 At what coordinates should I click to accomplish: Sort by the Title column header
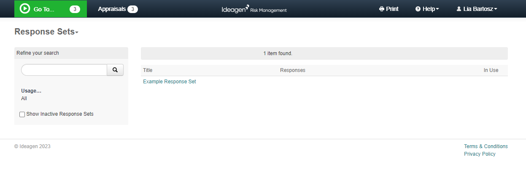pos(148,70)
